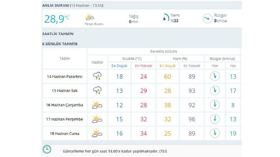The image size is (280, 157).
Task: Select the 15 Haziran Salı date cell
Action: 64,91
